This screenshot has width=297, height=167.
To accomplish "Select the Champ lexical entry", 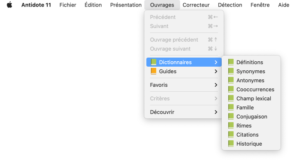I will pyautogui.click(x=253, y=99).
